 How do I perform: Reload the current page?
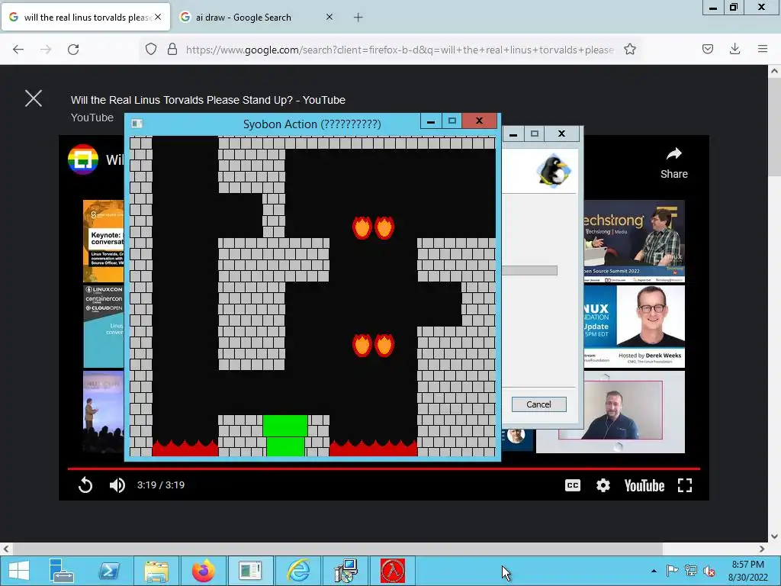coord(73,50)
